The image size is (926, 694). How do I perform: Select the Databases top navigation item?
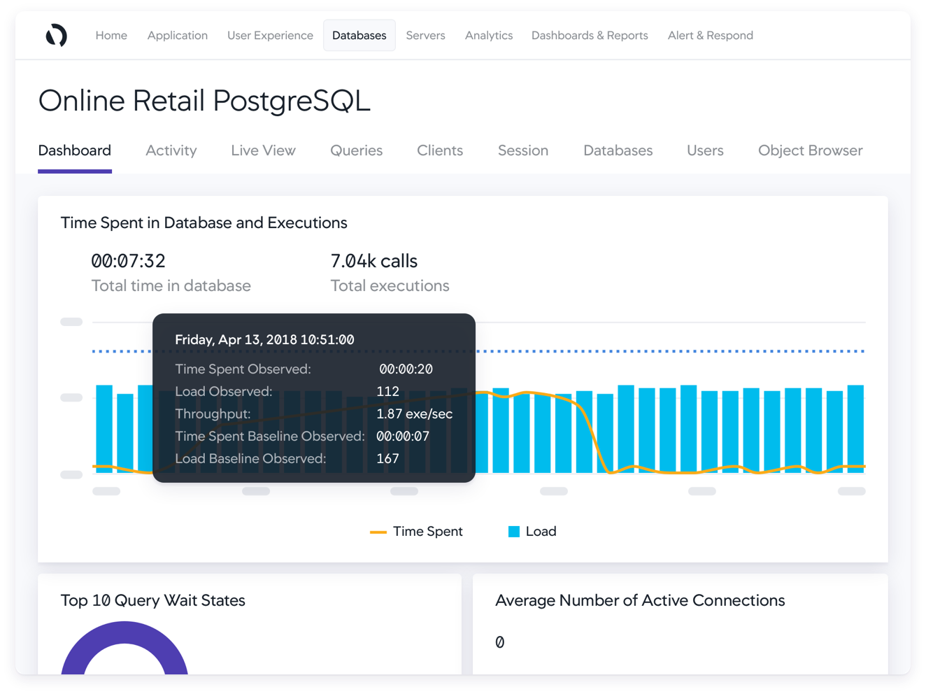point(359,36)
